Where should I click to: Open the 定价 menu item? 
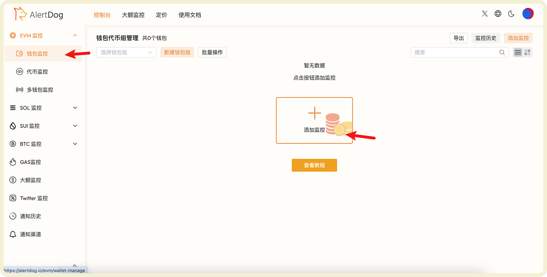tap(161, 15)
